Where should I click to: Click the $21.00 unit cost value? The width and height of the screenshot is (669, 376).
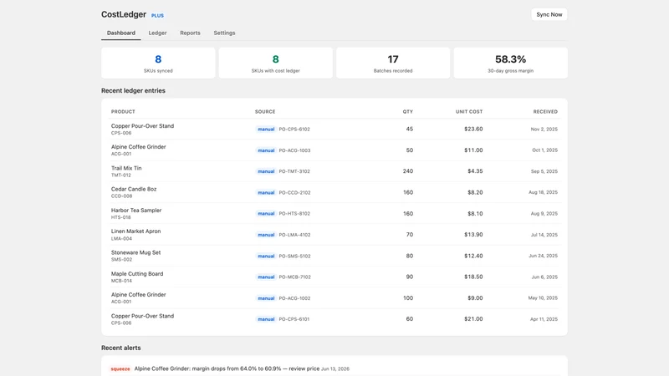point(473,319)
